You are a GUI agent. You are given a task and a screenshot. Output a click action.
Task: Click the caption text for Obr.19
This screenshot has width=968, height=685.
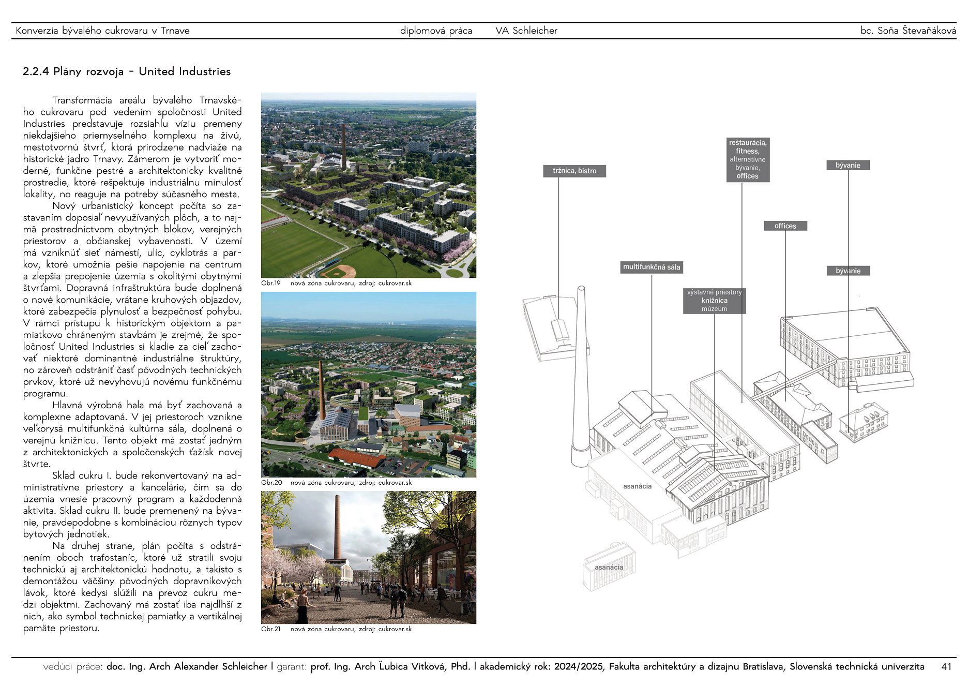[351, 284]
